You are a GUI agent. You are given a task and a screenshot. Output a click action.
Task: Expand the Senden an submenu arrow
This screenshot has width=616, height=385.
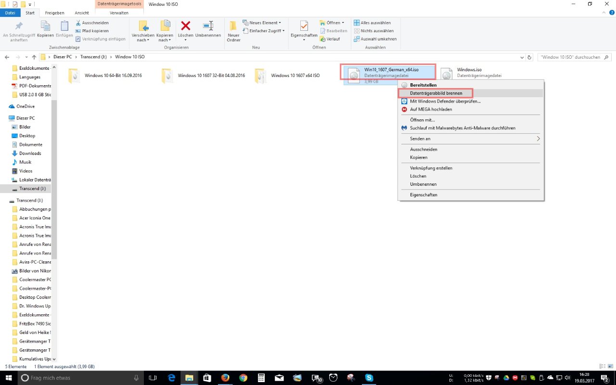pos(539,139)
